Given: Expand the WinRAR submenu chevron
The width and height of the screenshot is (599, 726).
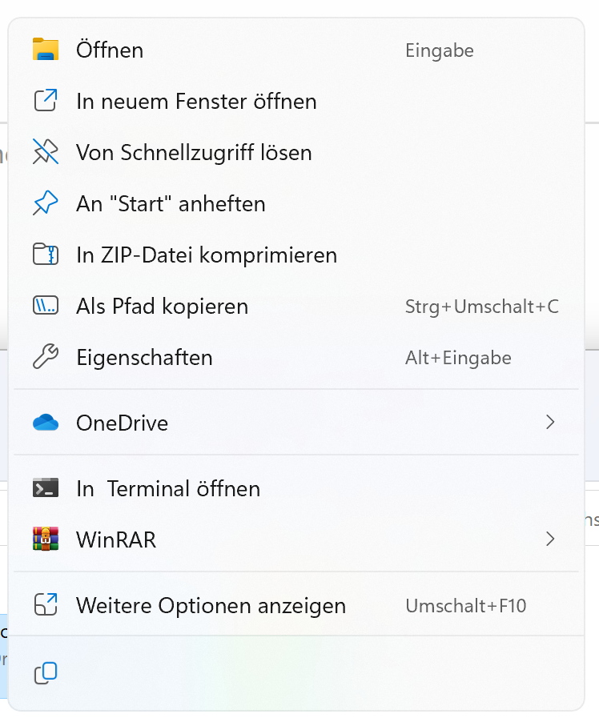Looking at the screenshot, I should coord(550,539).
